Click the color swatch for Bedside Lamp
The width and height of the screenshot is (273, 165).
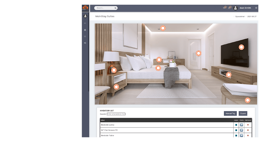tap(236, 125)
